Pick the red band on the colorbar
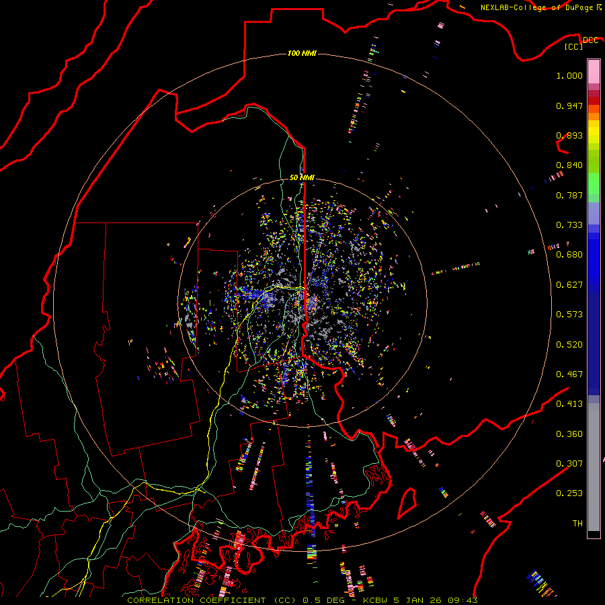Image resolution: width=605 pixels, height=605 pixels. pos(594,101)
